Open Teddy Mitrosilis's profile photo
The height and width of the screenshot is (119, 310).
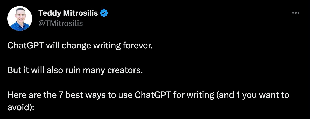20,19
